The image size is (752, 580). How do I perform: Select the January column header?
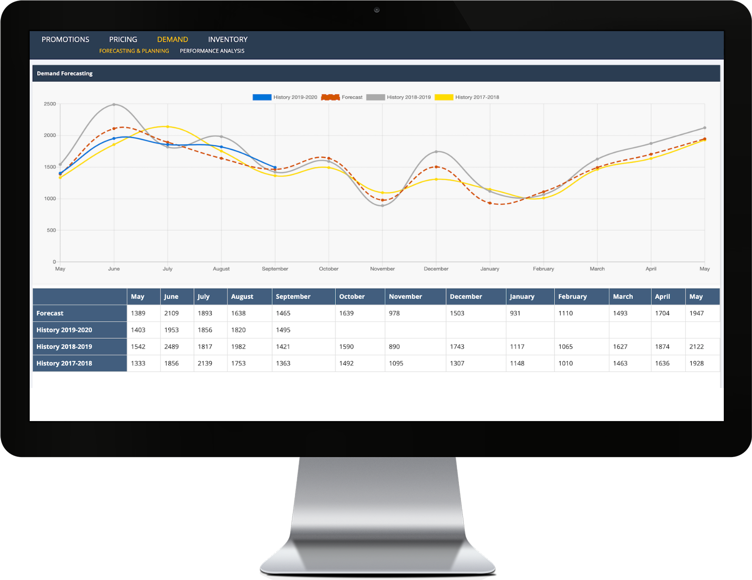530,297
